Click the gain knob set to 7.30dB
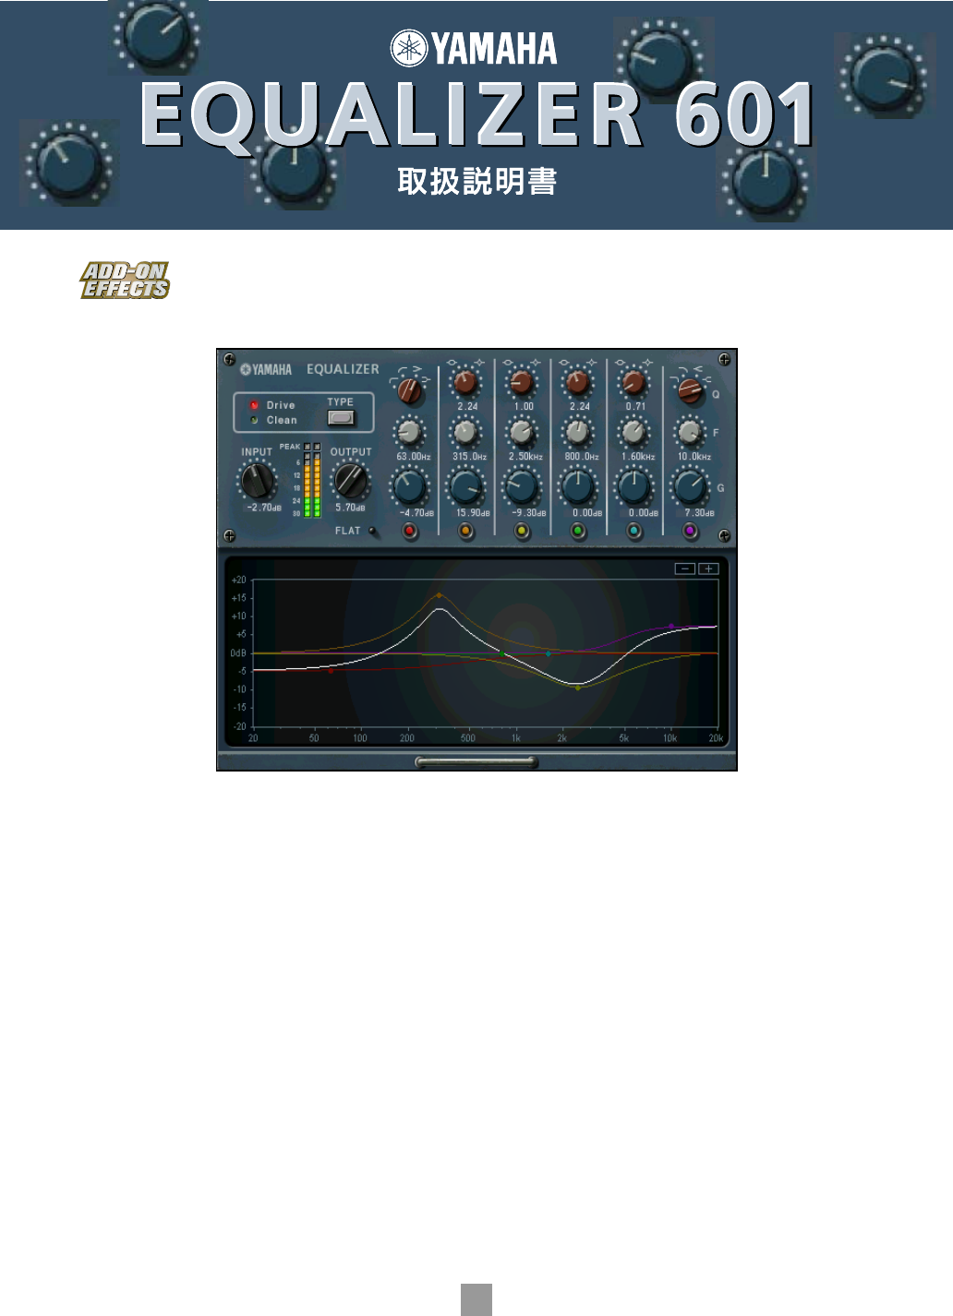The width and height of the screenshot is (953, 1316). pos(690,486)
